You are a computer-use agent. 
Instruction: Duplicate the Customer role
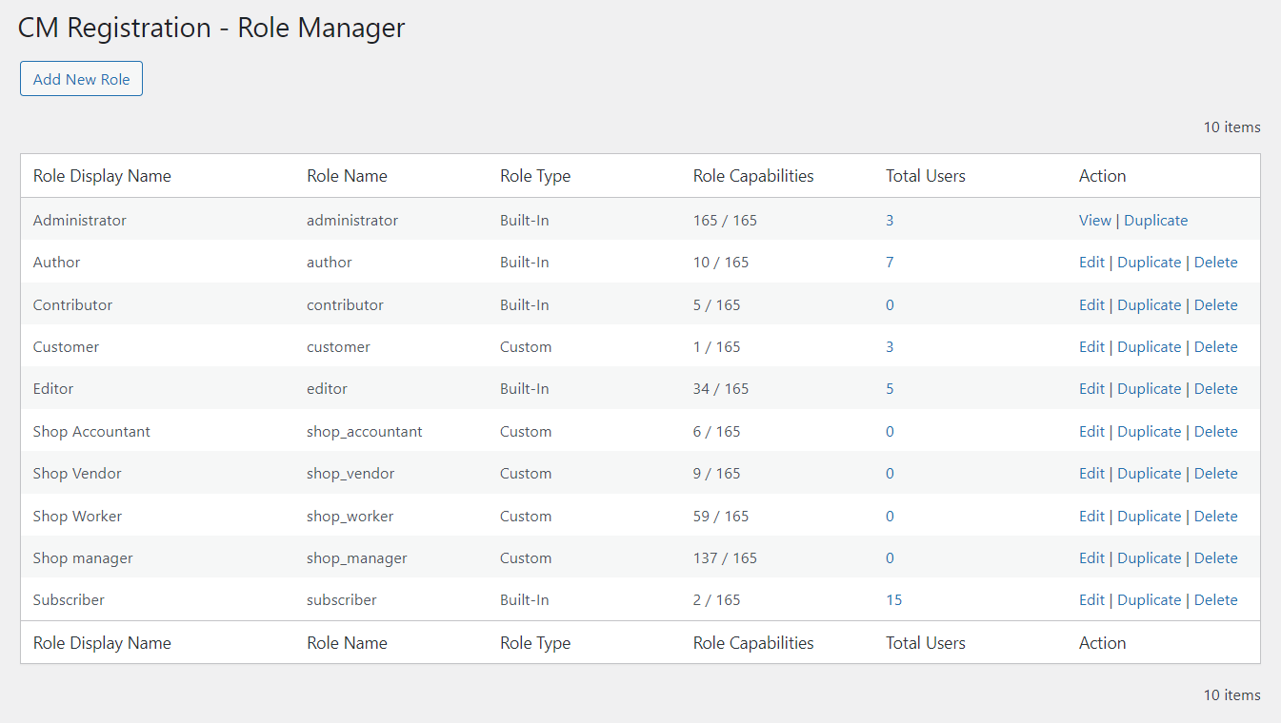[x=1149, y=346]
